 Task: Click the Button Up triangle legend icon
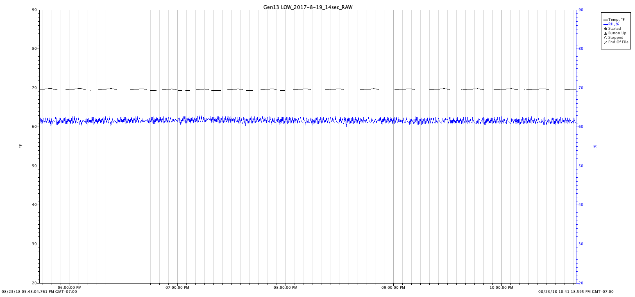(606, 33)
